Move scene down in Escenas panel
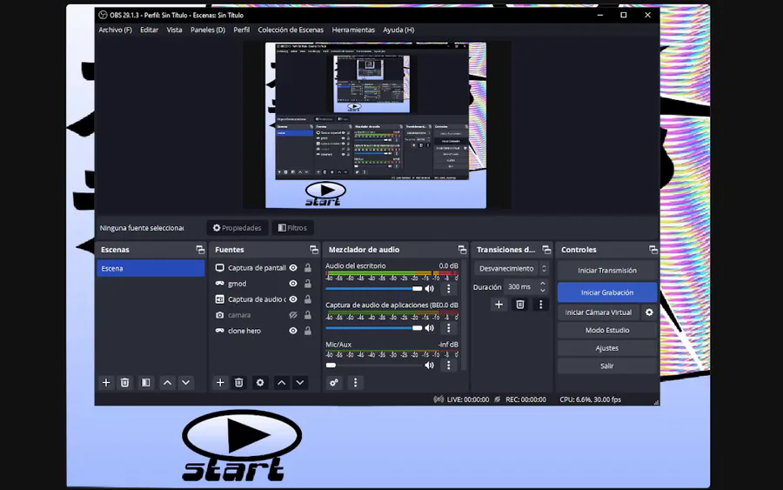Image resolution: width=783 pixels, height=490 pixels. pos(186,383)
